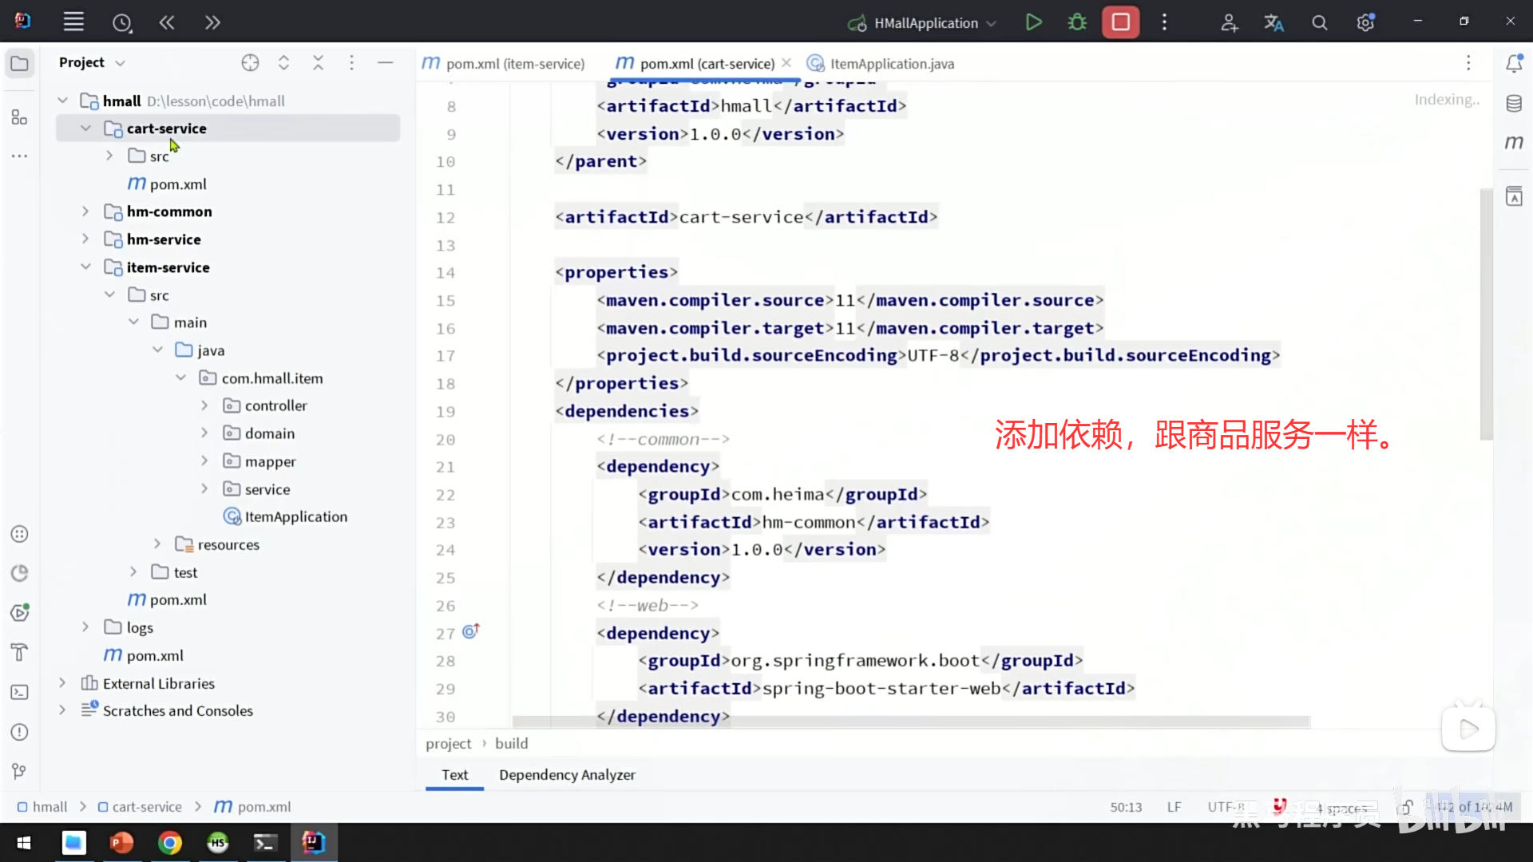Click Select Opened File target icon
The width and height of the screenshot is (1533, 862).
coord(250,63)
